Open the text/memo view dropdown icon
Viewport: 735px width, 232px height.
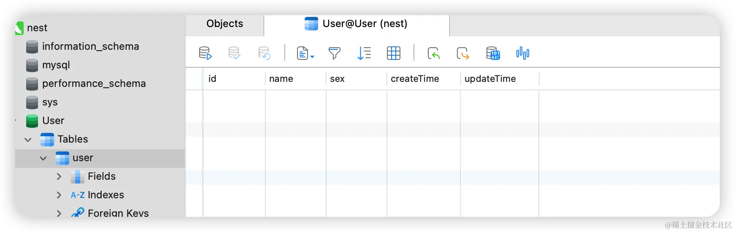pos(305,53)
